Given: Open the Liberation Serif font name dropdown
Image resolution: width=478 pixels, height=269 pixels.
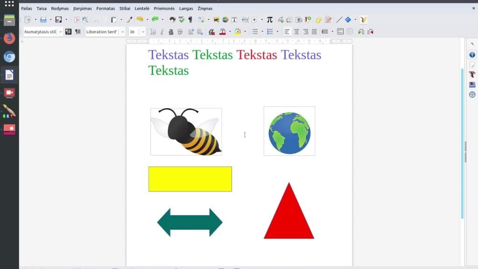Looking at the screenshot, I should pyautogui.click(x=123, y=32).
